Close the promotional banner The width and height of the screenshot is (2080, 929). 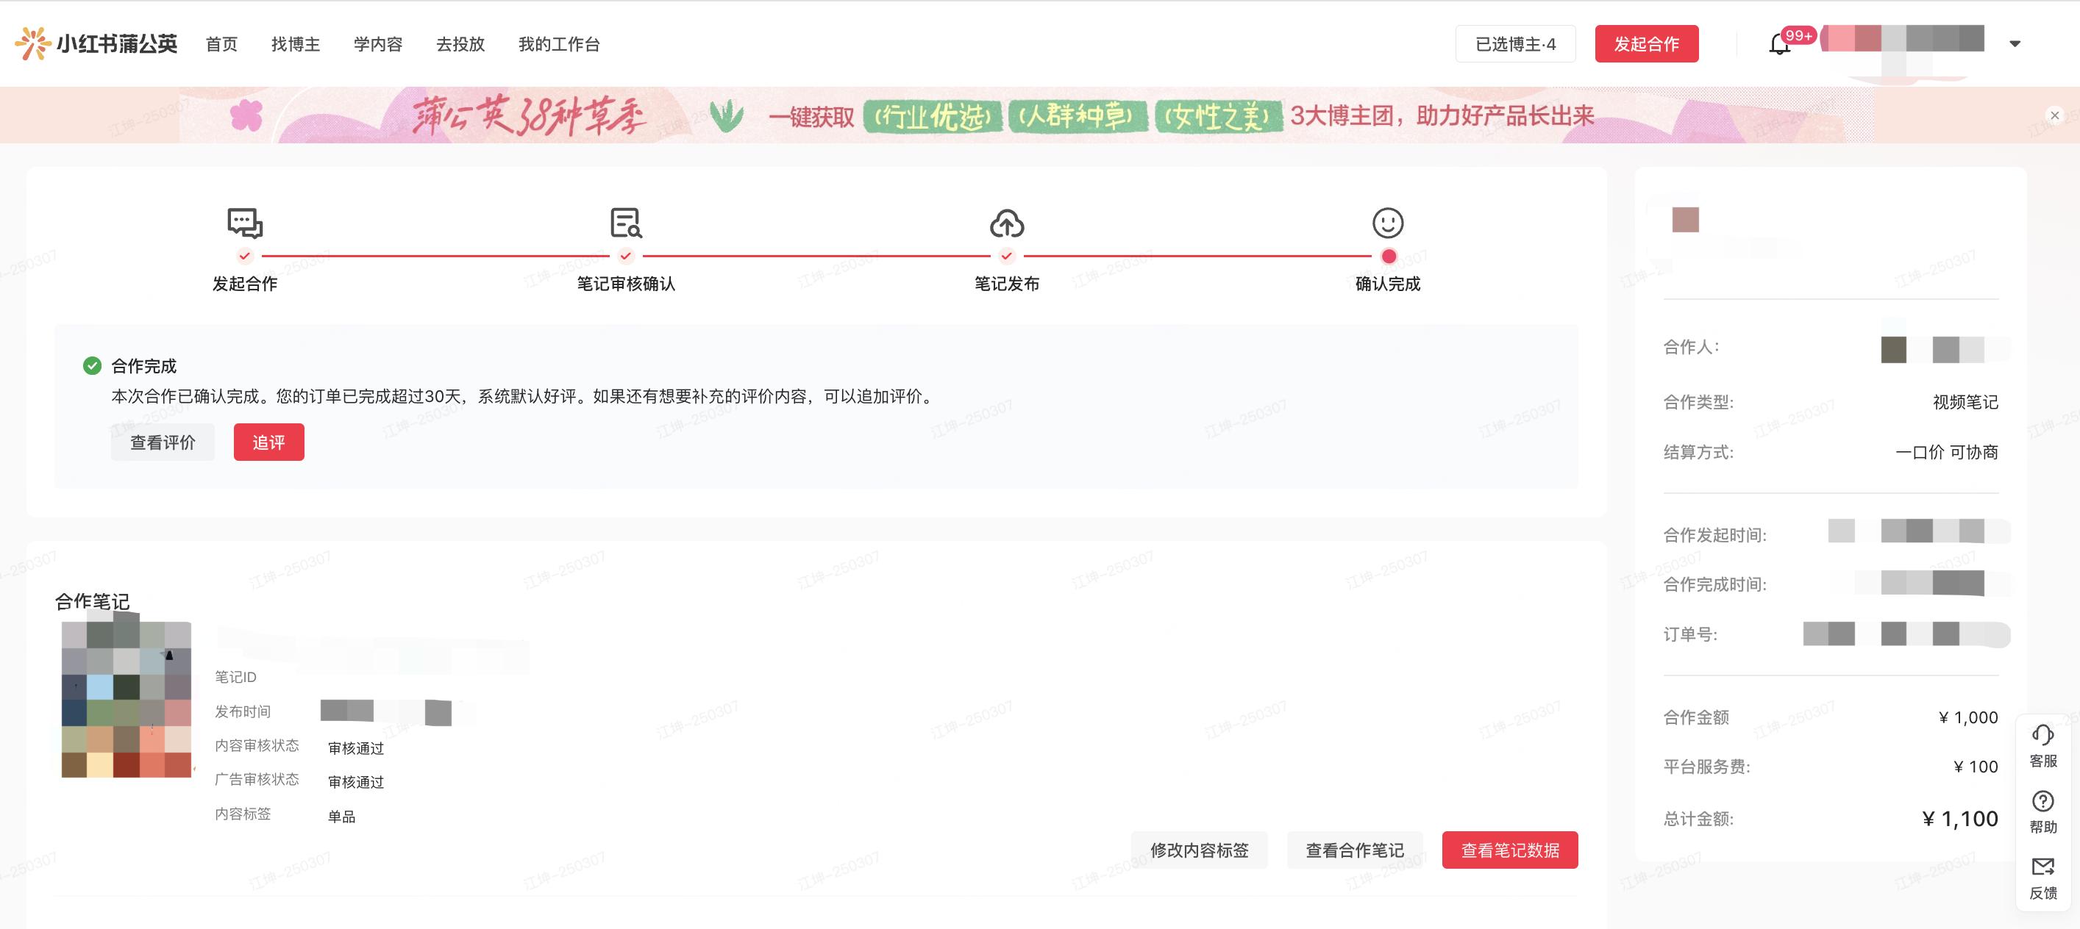point(2054,115)
